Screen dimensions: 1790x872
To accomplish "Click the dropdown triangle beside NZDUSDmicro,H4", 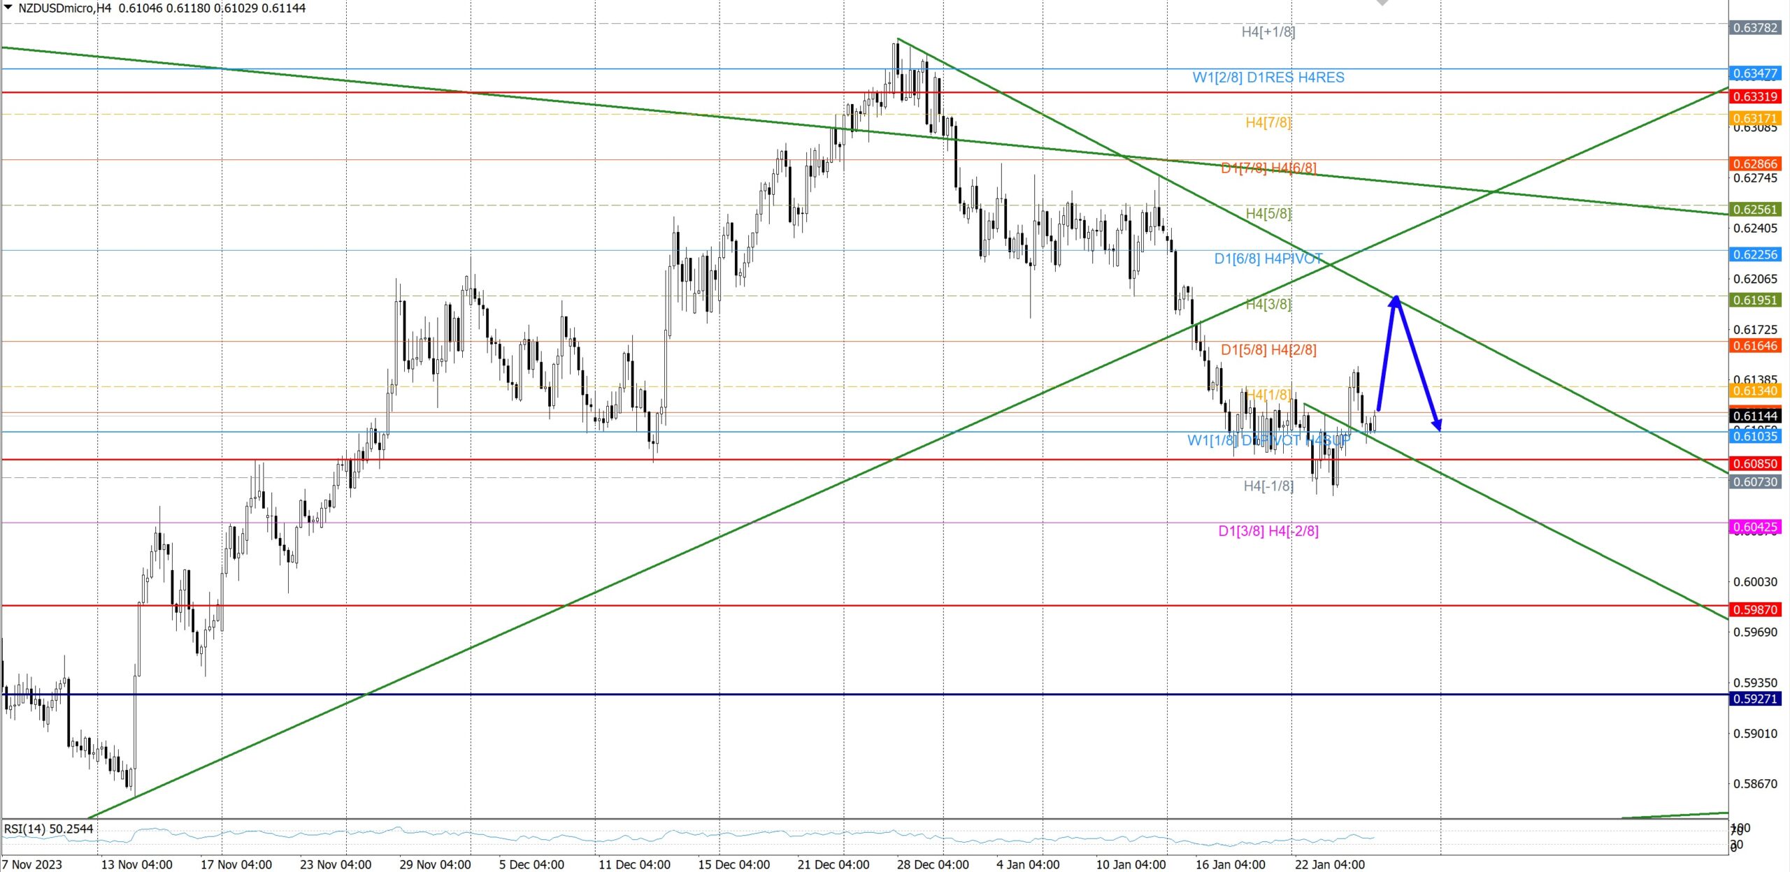I will [8, 8].
